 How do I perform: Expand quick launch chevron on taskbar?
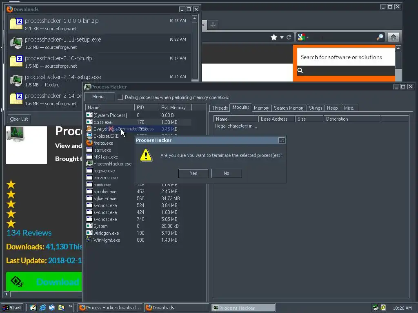70,306
